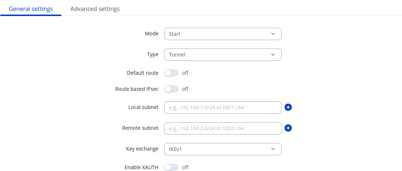Switch to the Advanced settings tab
Image resolution: width=402 pixels, height=171 pixels.
point(95,9)
